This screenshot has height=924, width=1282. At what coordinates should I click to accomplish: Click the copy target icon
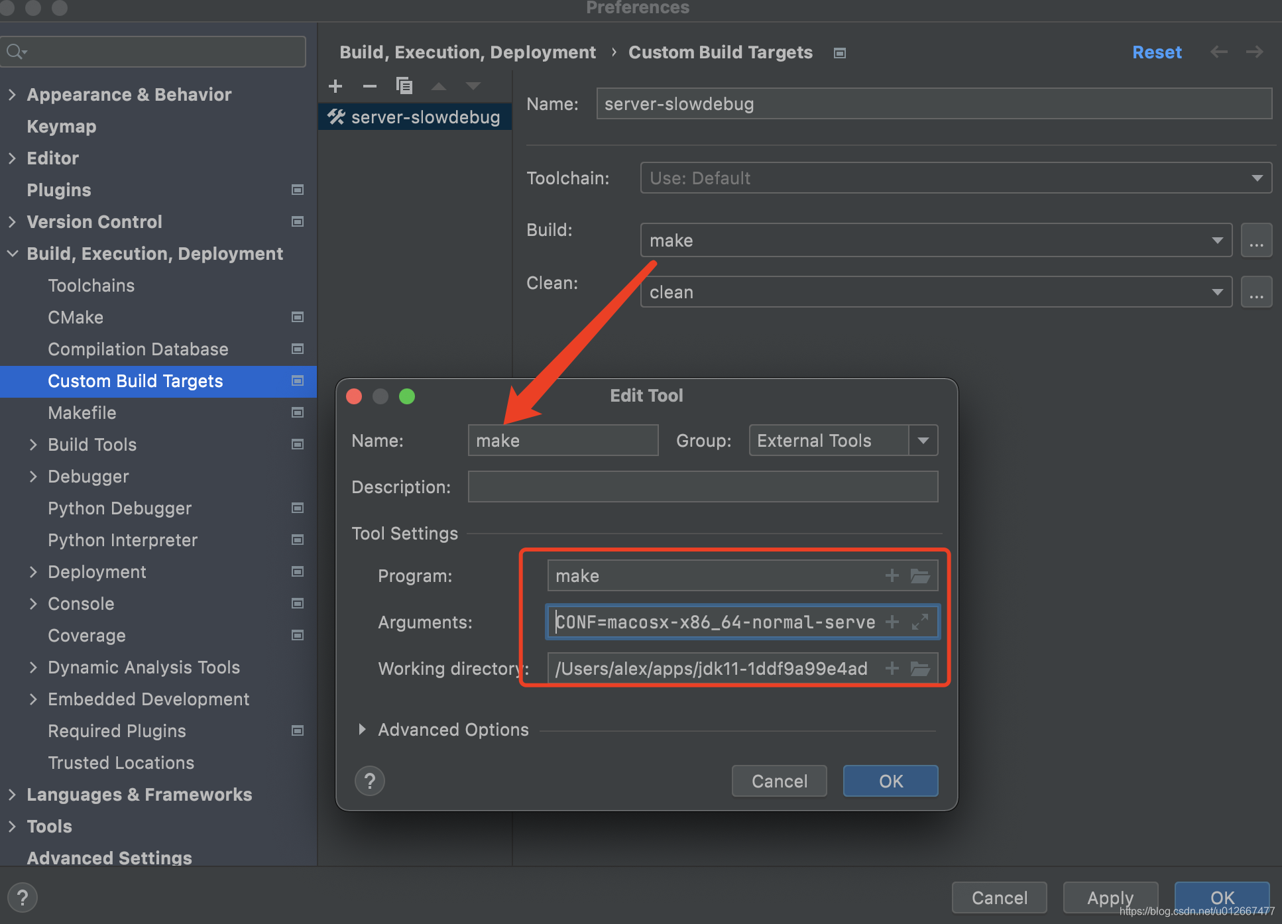[404, 86]
